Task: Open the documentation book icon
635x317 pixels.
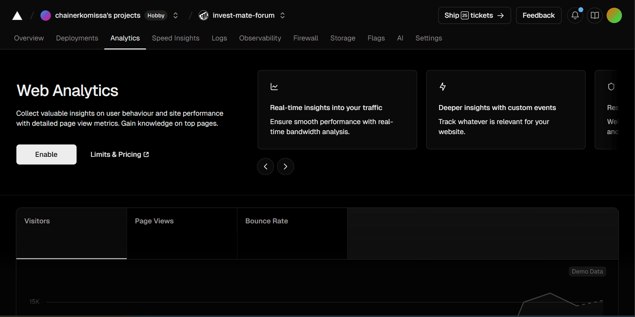Action: click(595, 15)
